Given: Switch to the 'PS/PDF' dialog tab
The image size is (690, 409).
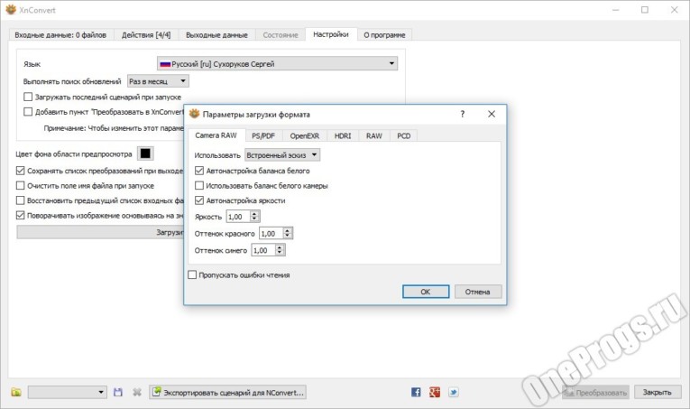Looking at the screenshot, I should click(x=263, y=136).
